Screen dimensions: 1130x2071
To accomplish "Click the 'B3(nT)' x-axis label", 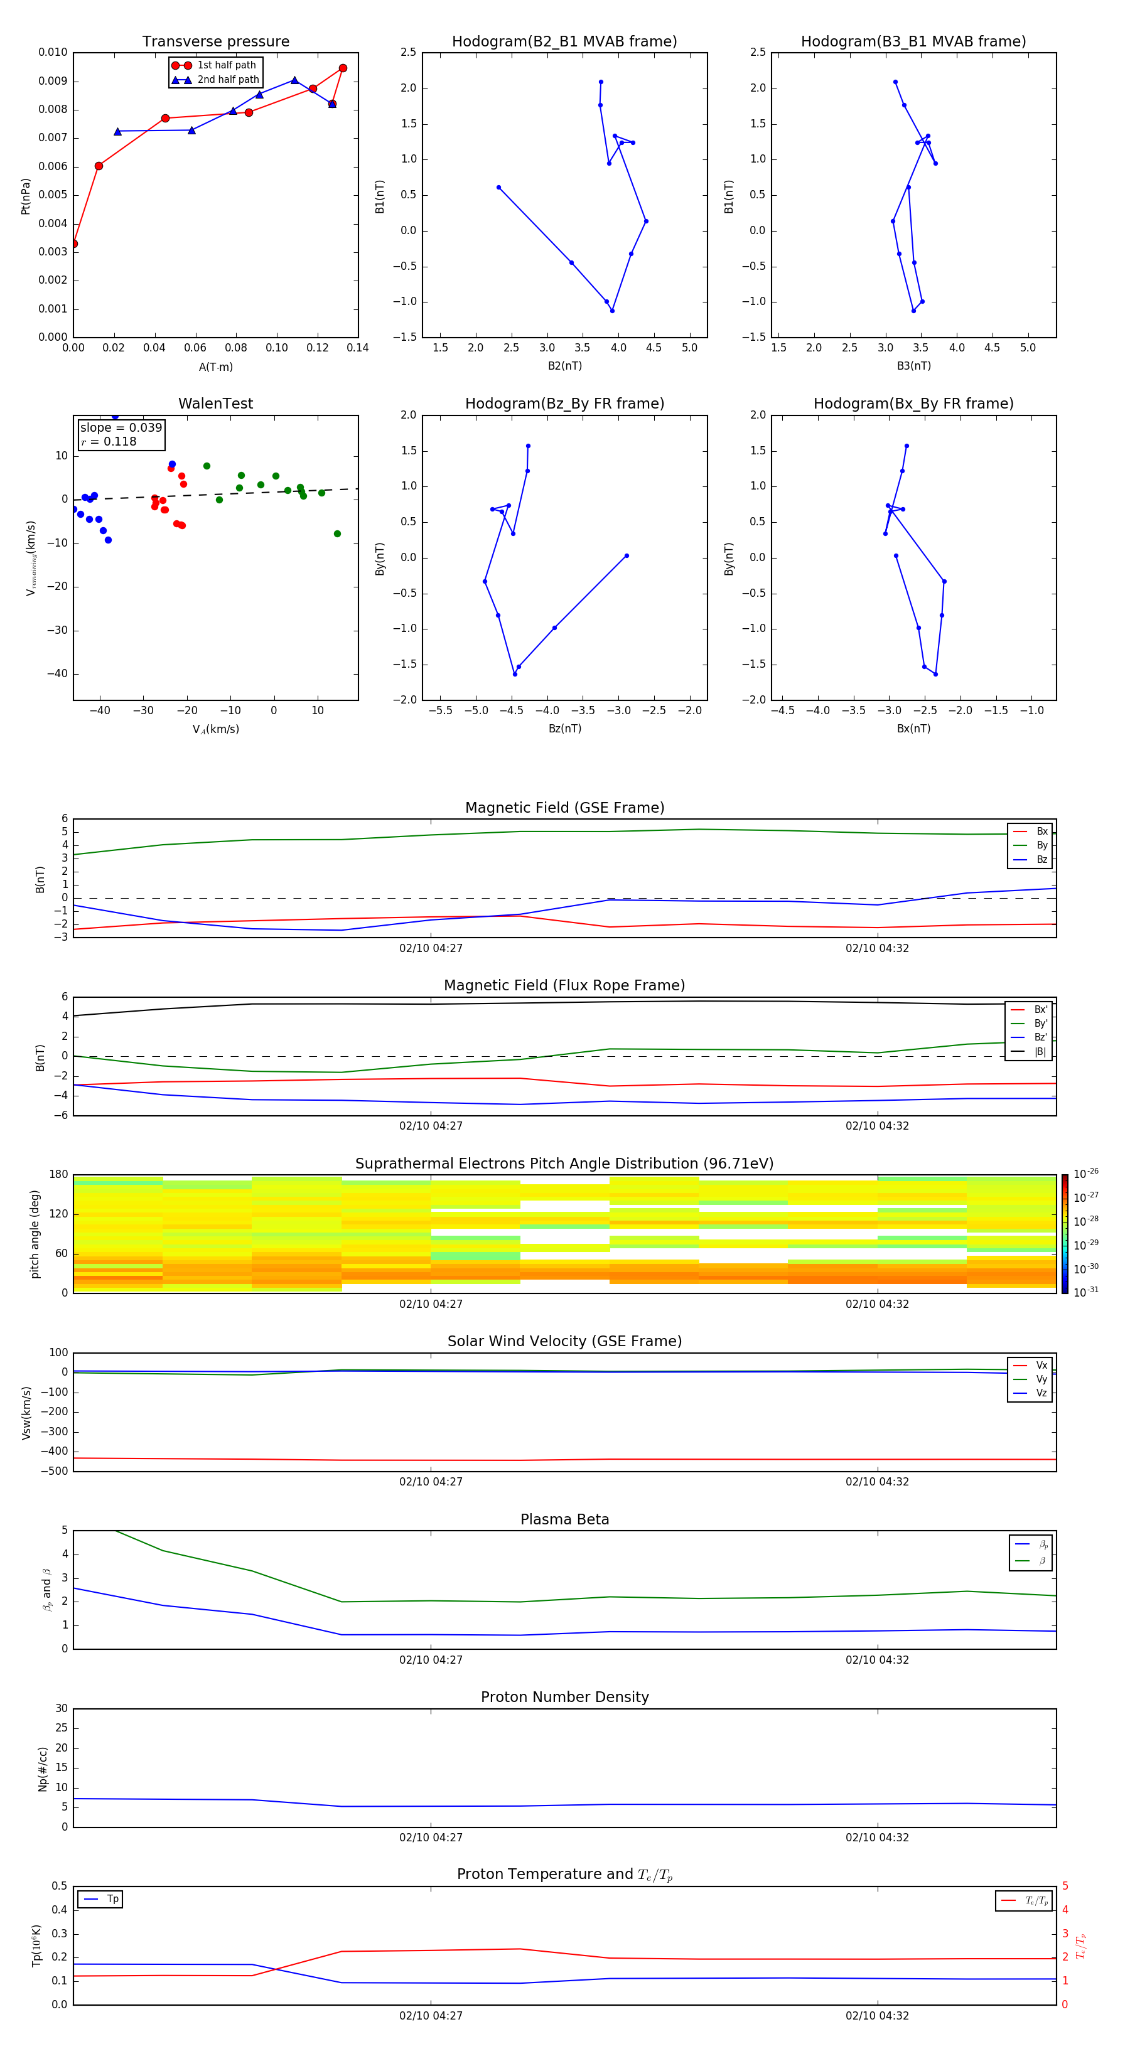I will click(x=913, y=366).
